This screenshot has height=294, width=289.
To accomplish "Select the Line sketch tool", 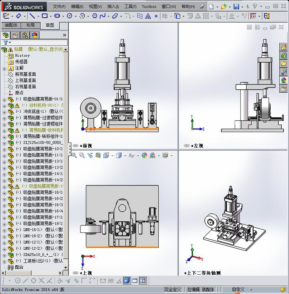I will pos(32,16).
